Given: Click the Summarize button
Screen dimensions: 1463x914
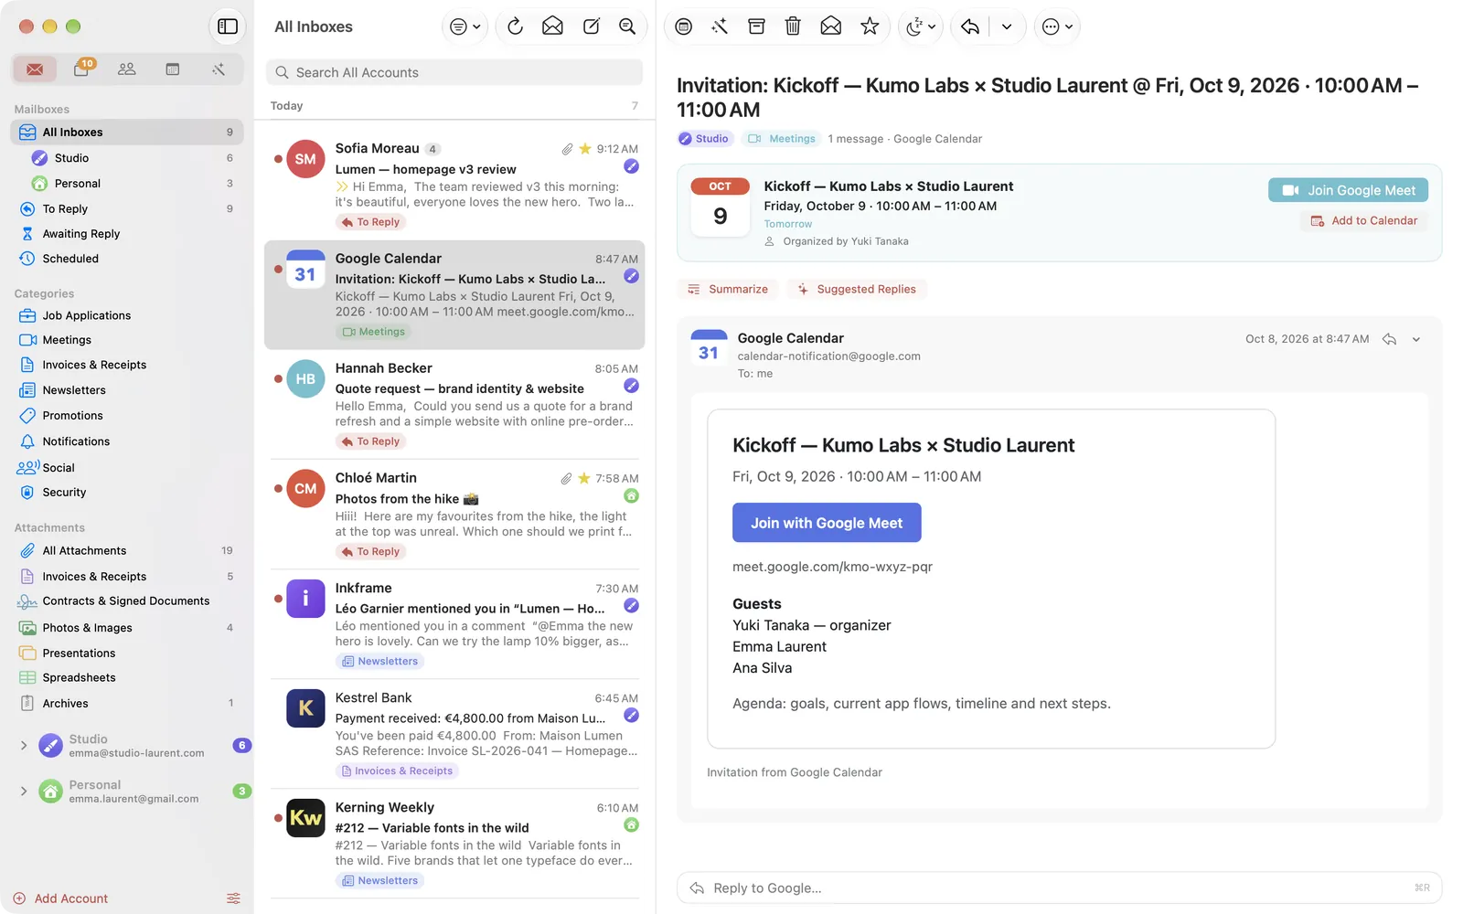Looking at the screenshot, I should coord(728,290).
